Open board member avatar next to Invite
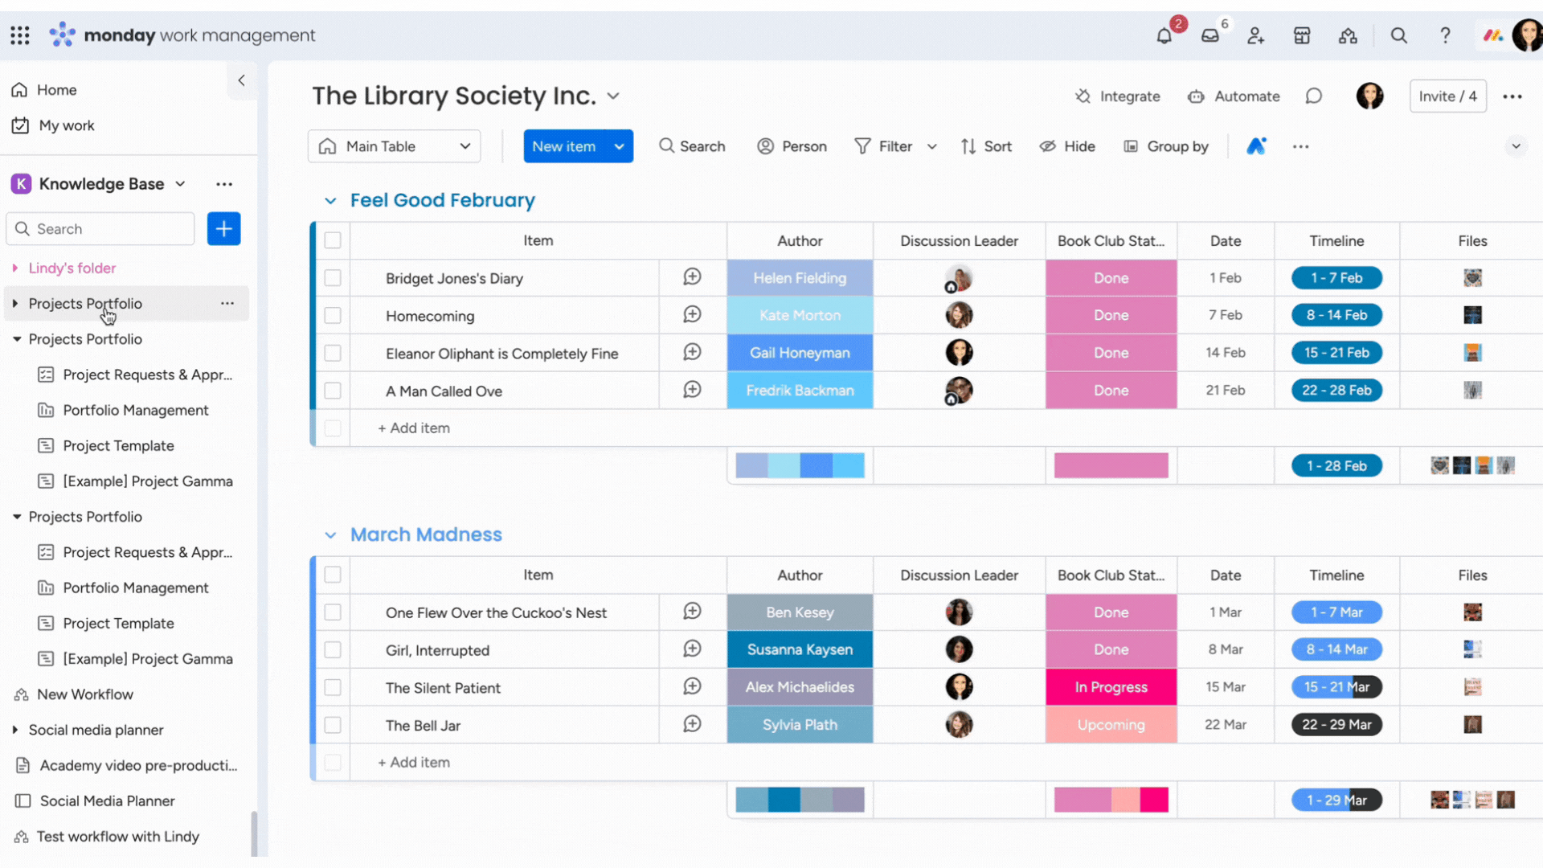This screenshot has height=868, width=1543. [x=1370, y=96]
